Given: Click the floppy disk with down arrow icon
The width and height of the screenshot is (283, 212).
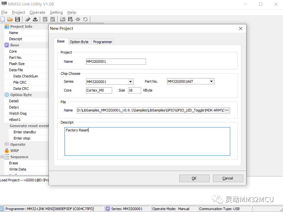Looking at the screenshot, I should [x=70, y=19].
